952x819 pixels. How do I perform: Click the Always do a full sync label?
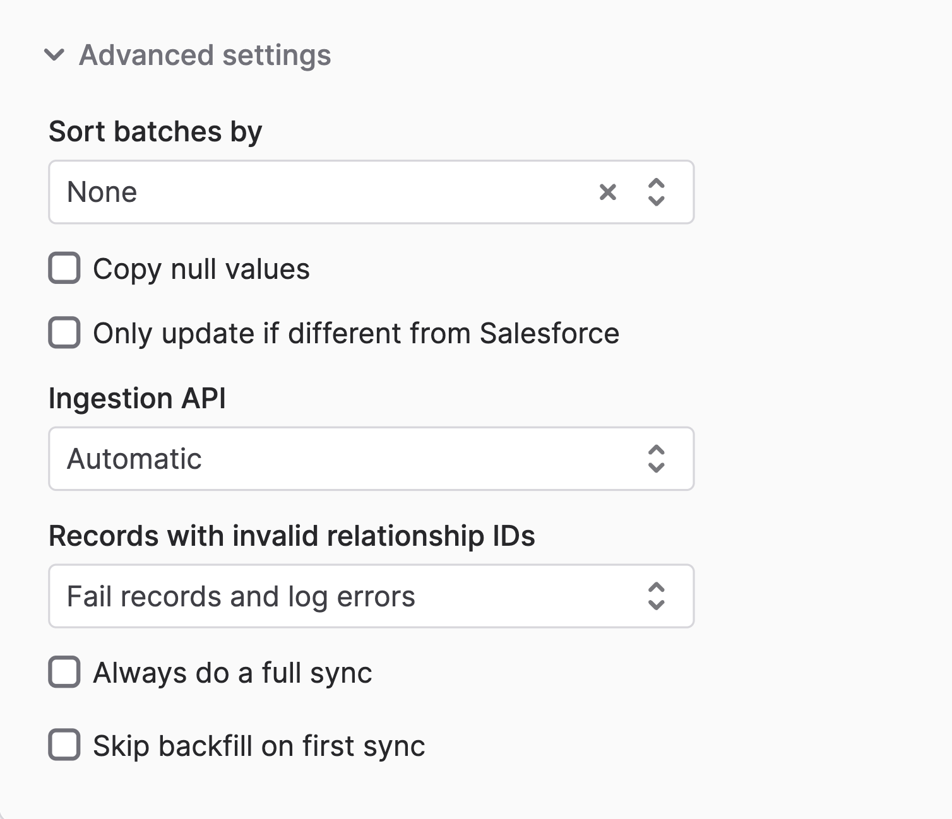pyautogui.click(x=232, y=673)
